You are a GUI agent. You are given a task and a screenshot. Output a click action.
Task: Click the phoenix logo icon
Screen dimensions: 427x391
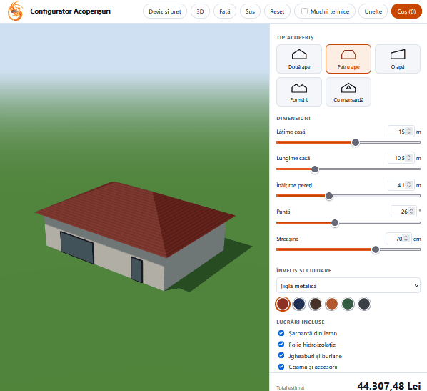click(x=15, y=11)
